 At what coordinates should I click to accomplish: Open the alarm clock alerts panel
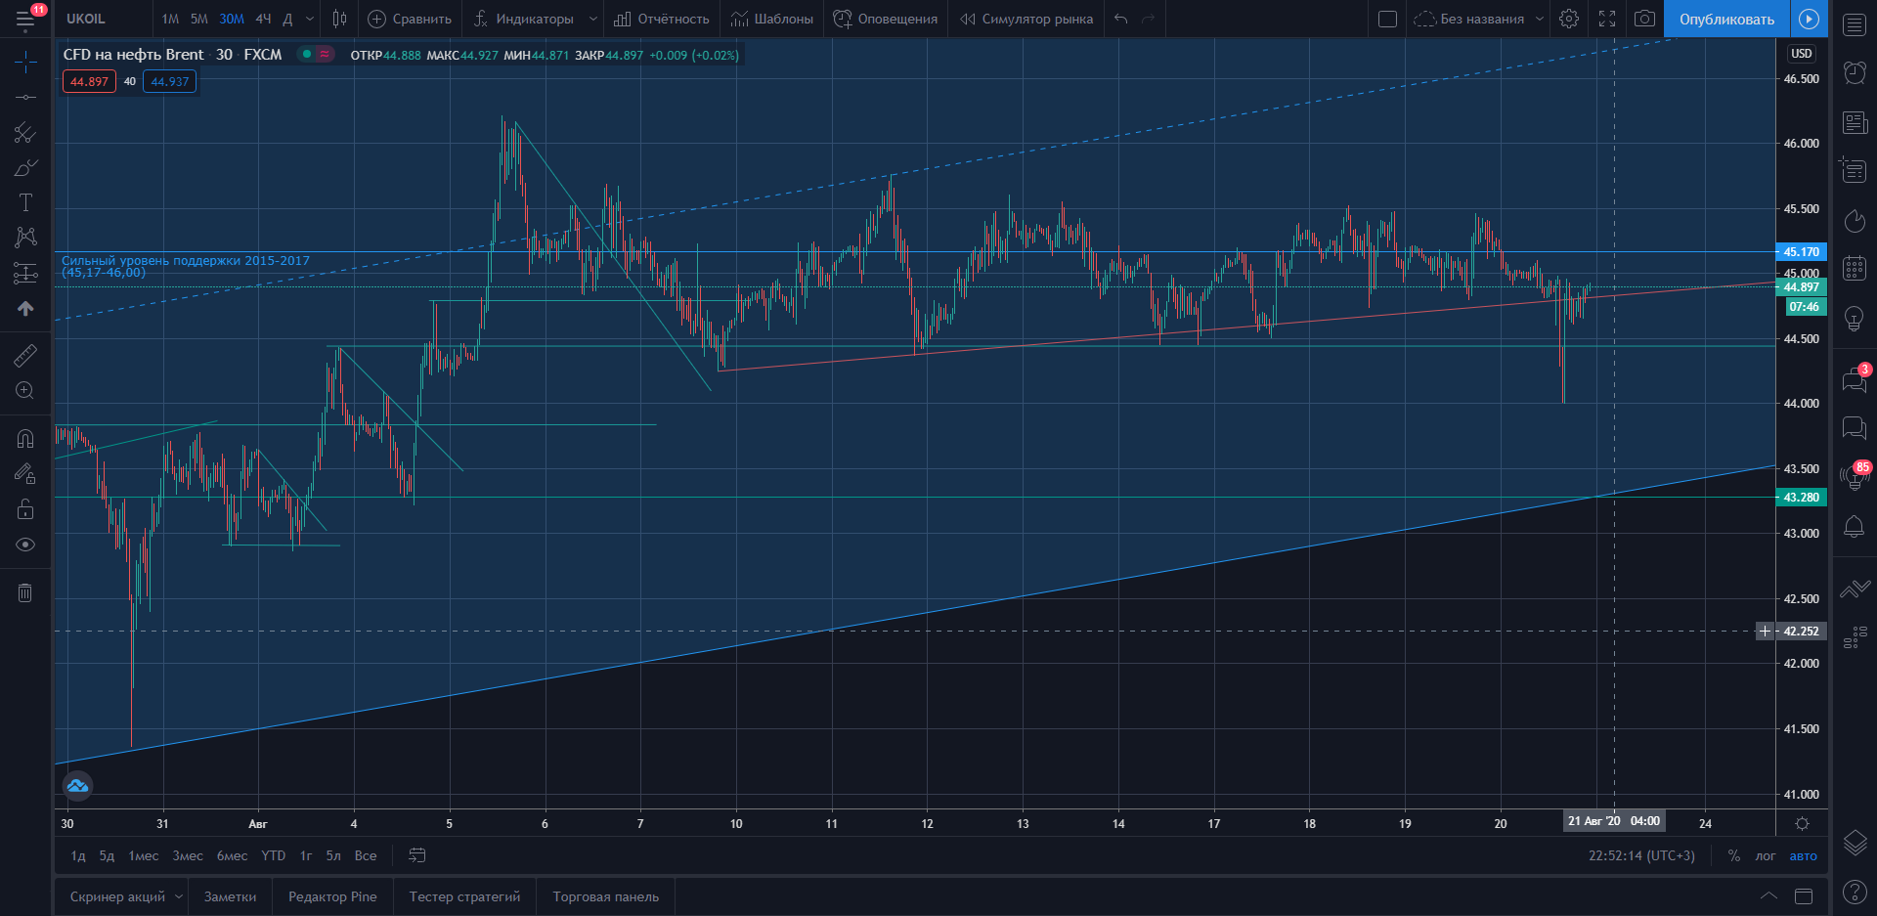pos(1855,72)
